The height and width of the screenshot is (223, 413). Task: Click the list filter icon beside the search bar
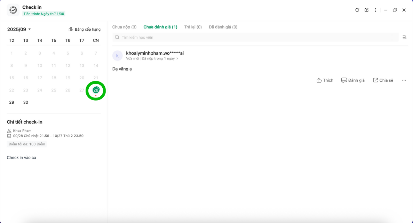click(x=404, y=37)
